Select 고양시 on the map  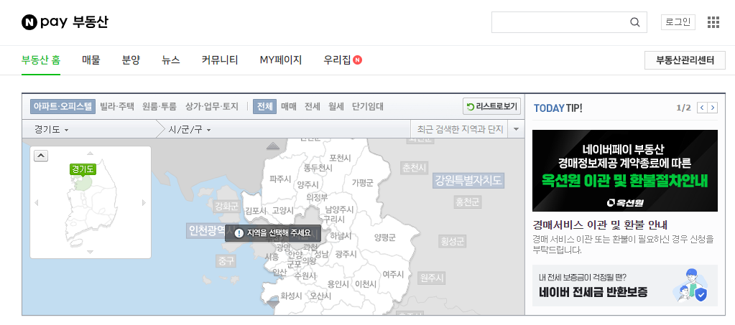coord(282,211)
